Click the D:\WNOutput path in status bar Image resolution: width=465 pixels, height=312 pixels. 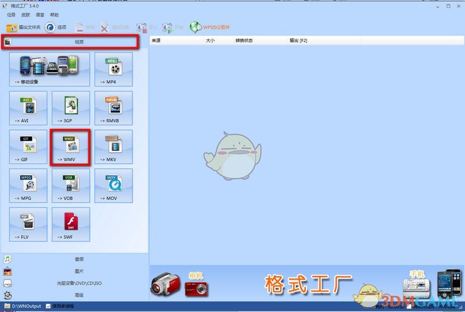coord(26,306)
